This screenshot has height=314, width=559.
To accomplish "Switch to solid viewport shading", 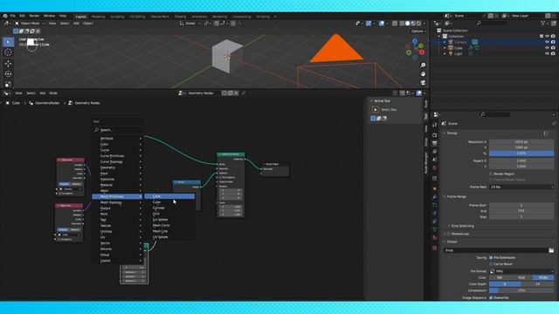I will coord(408,24).
